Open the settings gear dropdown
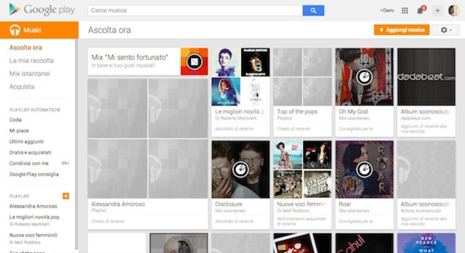465x253 pixels. click(446, 30)
